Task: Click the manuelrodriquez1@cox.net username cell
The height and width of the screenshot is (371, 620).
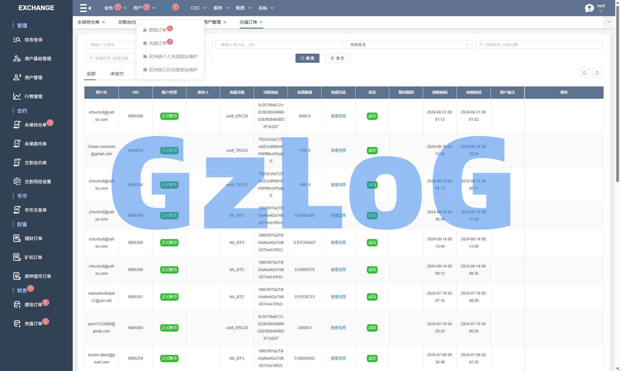Action: pyautogui.click(x=101, y=297)
